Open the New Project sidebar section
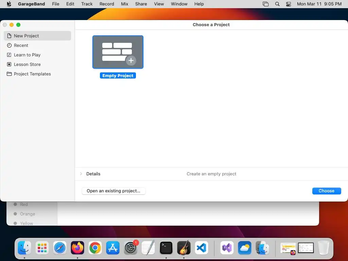The height and width of the screenshot is (261, 348). pos(37,36)
